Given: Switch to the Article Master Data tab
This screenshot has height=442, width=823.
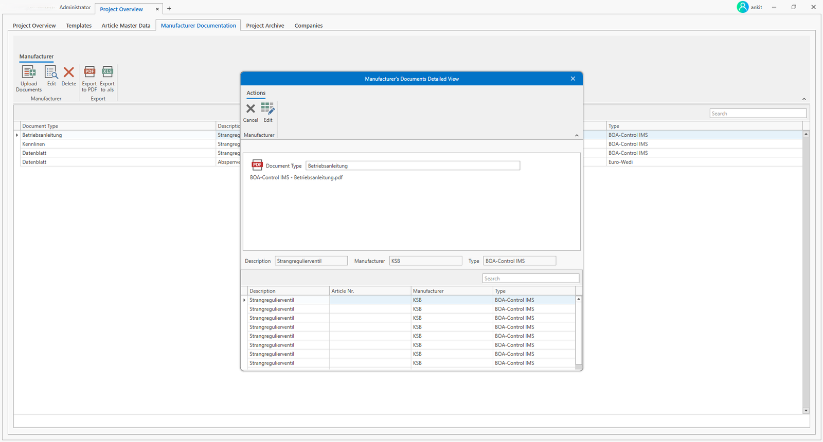Looking at the screenshot, I should click(x=126, y=26).
